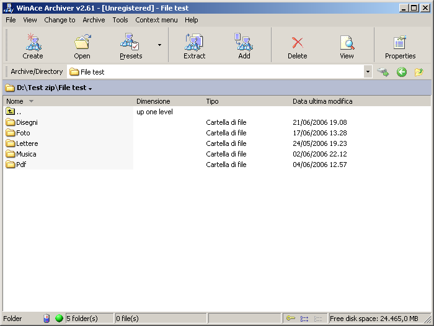Sort by Data ultima modifica column header
Viewport: 434px width, 326px height.
tap(322, 101)
